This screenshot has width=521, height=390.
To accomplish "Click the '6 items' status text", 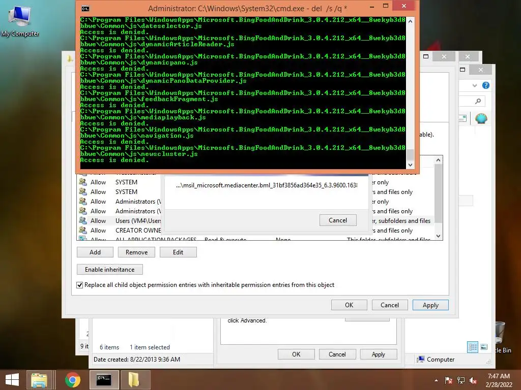I will [x=109, y=347].
